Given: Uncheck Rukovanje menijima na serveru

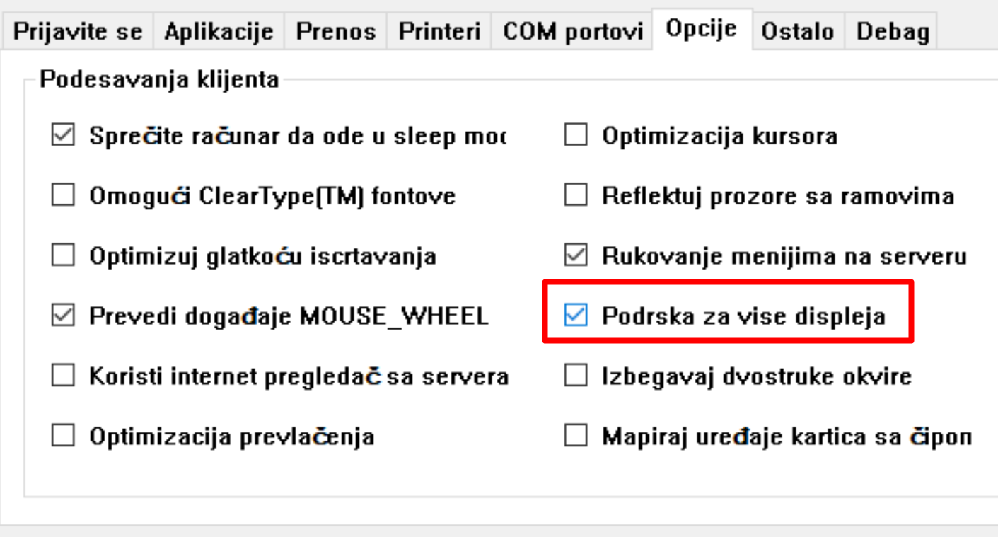Looking at the screenshot, I should pyautogui.click(x=576, y=255).
